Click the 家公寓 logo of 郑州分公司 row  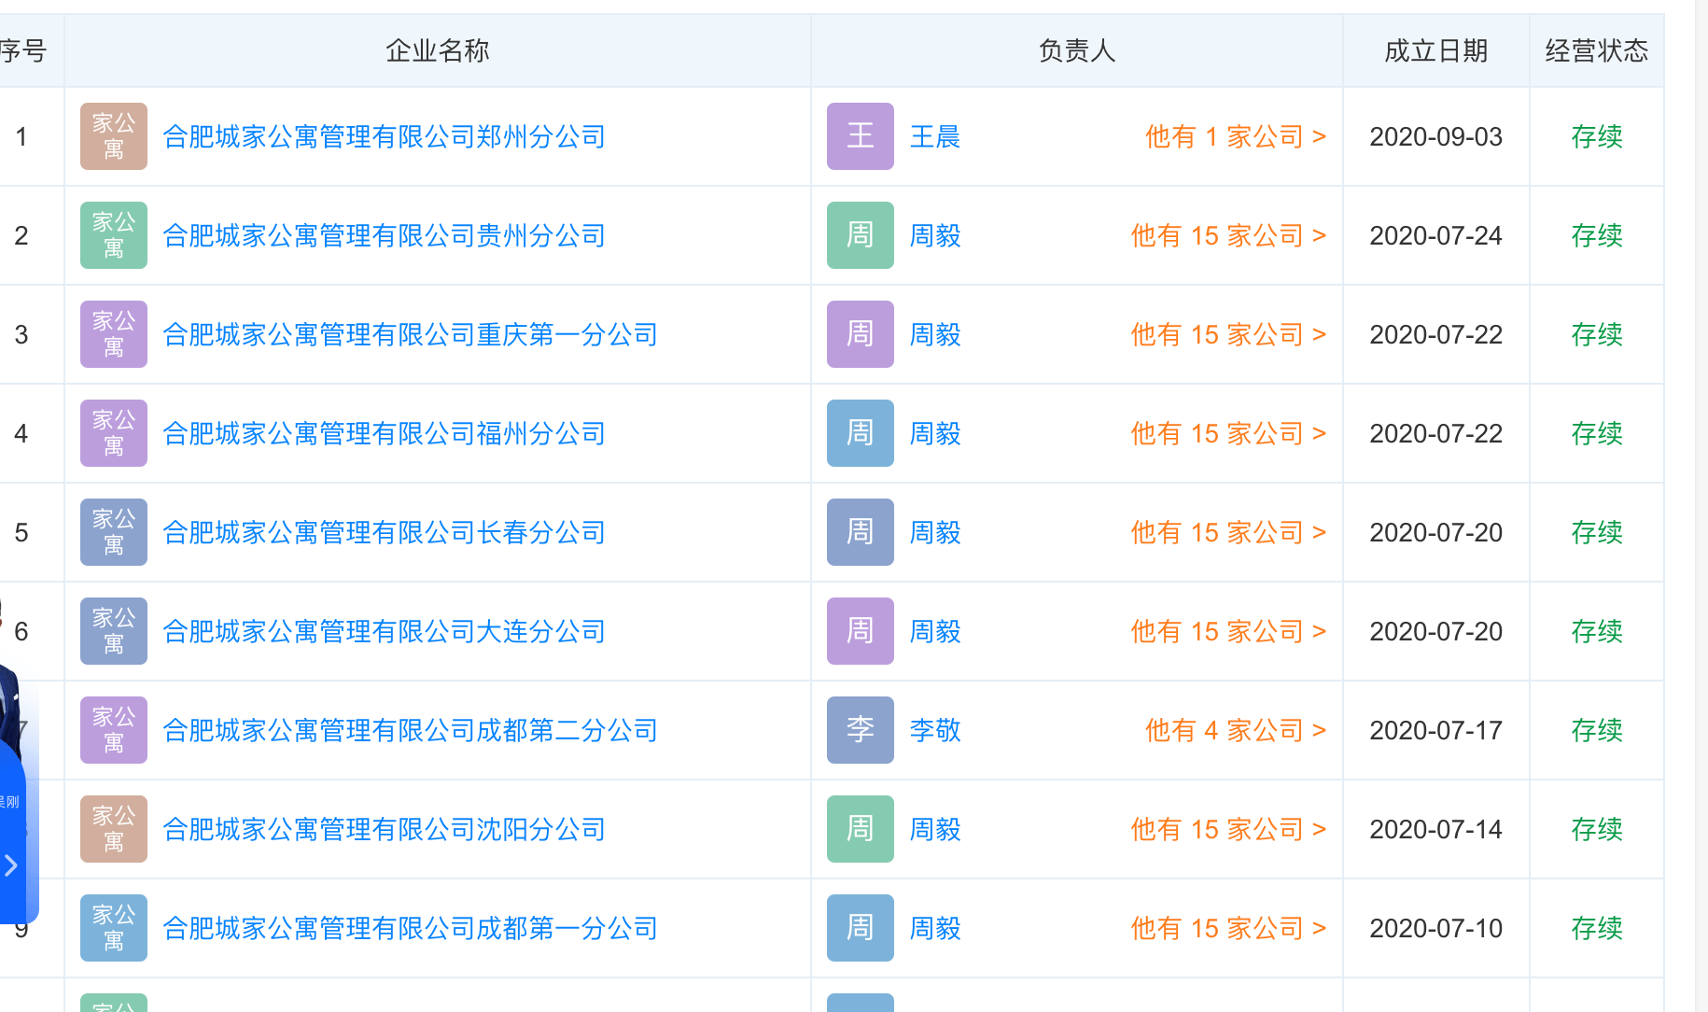pyautogui.click(x=114, y=136)
